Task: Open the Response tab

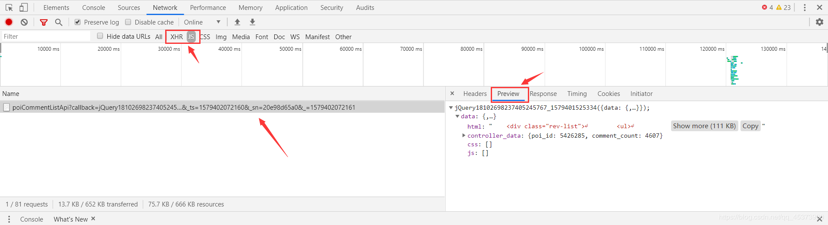Action: (543, 94)
